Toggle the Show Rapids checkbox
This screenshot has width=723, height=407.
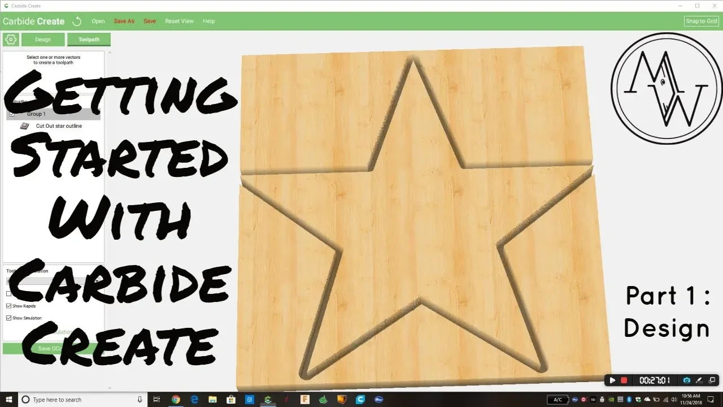(8, 306)
